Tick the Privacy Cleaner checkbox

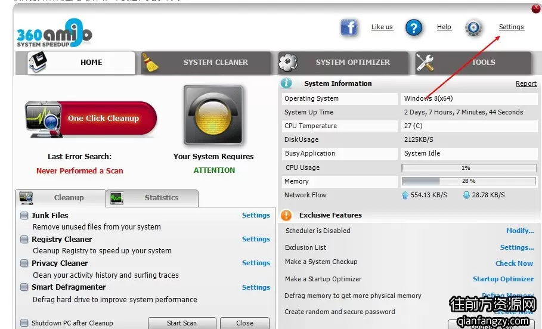tap(24, 263)
